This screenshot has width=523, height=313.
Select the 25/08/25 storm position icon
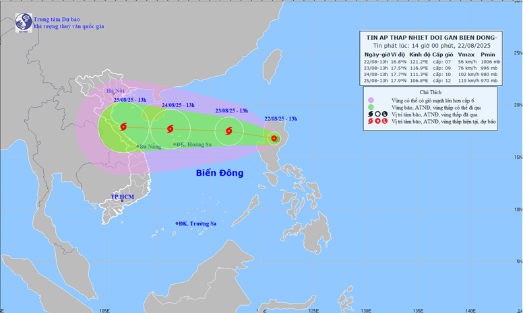point(123,127)
